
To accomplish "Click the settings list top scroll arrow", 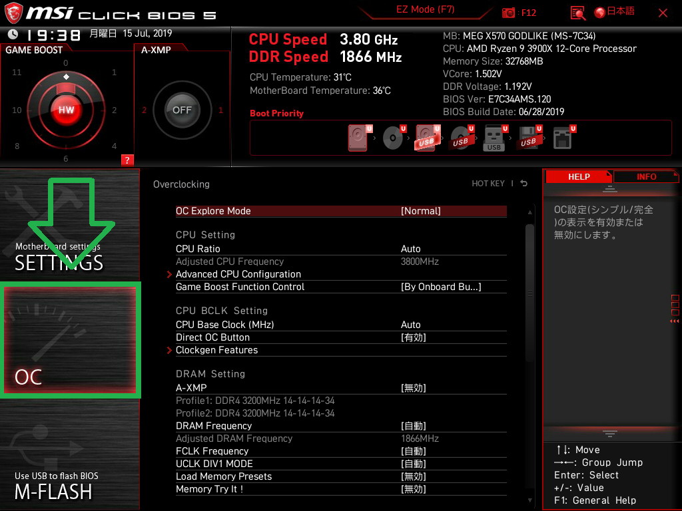I will [x=529, y=212].
